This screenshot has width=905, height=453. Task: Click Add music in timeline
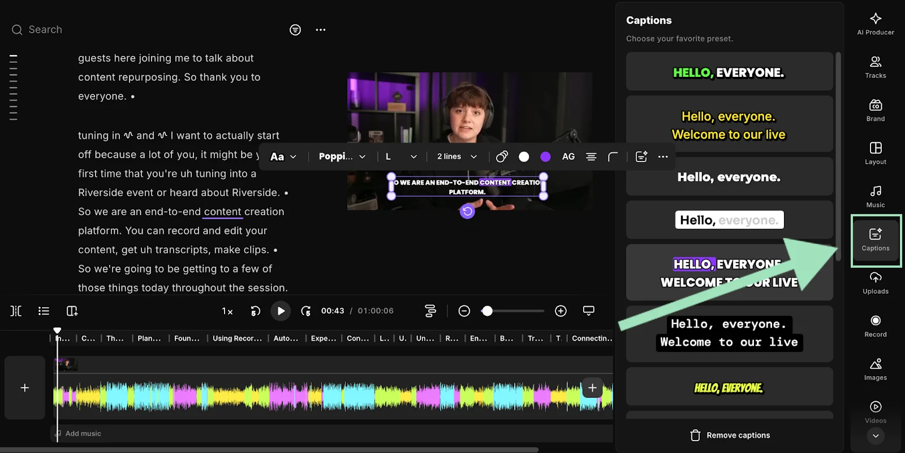(78, 433)
